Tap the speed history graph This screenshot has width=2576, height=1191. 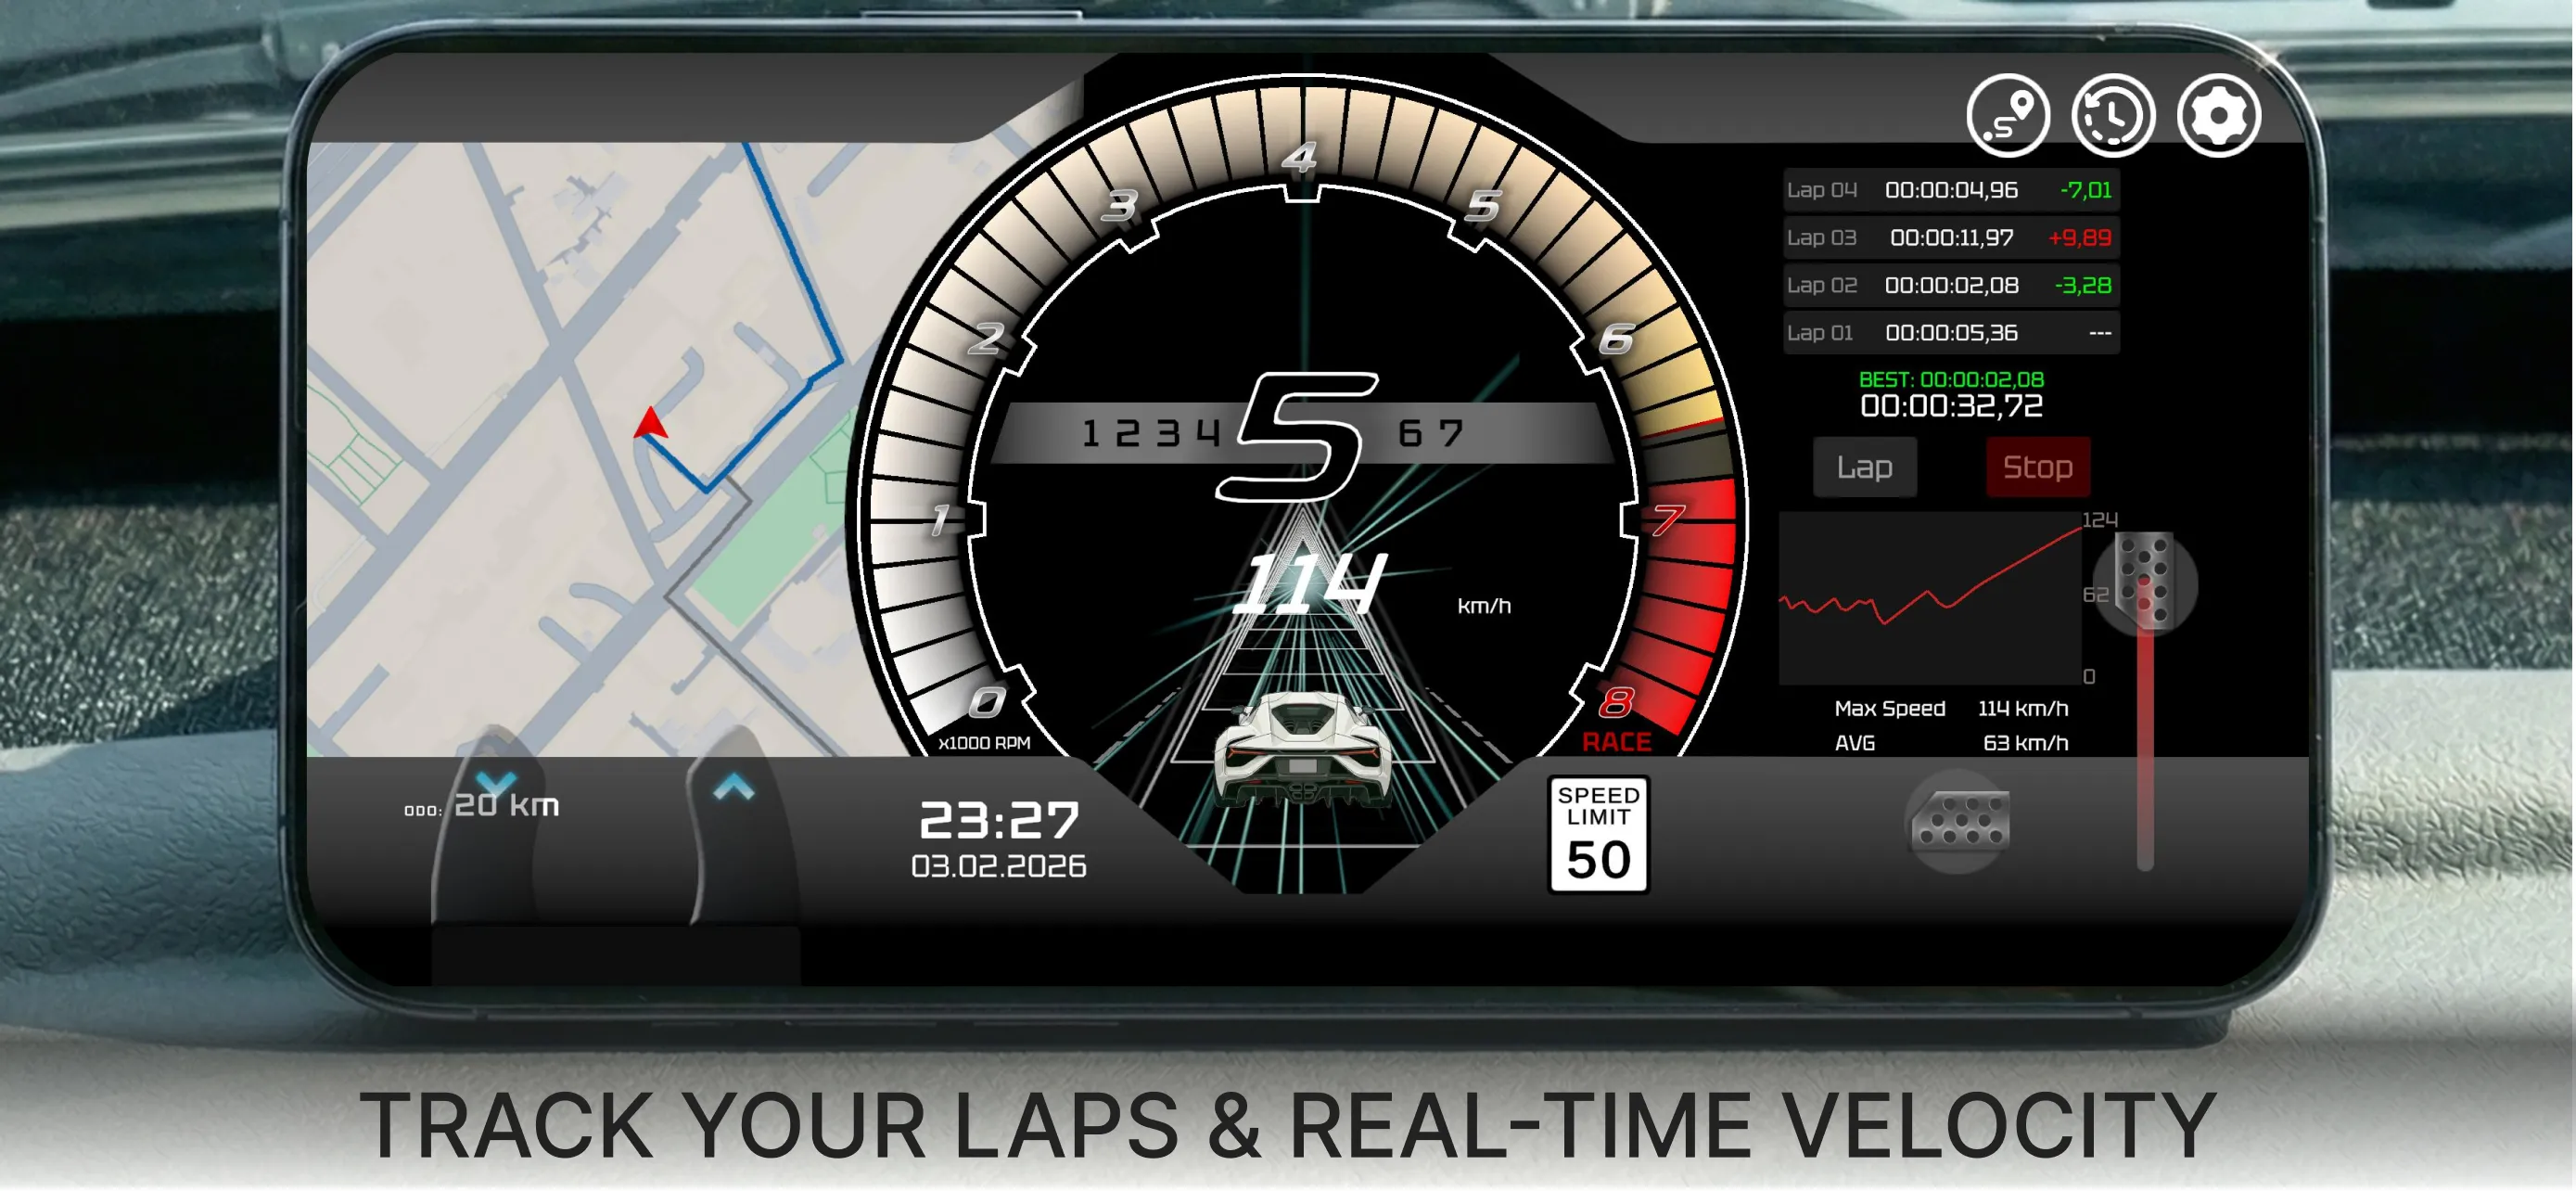click(1928, 600)
